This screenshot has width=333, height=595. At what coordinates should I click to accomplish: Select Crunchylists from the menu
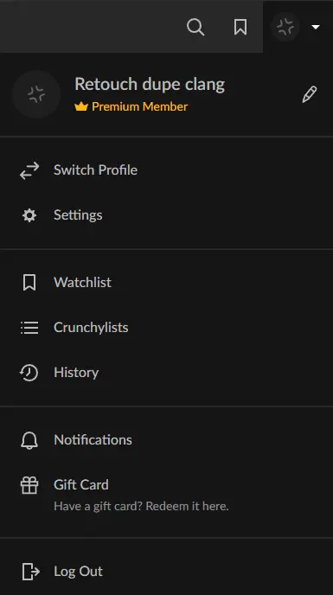(166, 328)
